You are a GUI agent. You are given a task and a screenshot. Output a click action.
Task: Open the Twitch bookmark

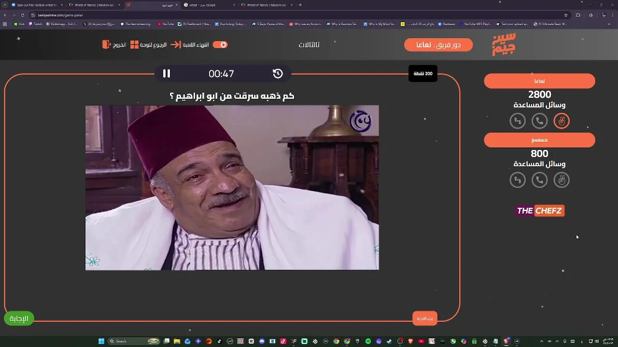coord(35,24)
